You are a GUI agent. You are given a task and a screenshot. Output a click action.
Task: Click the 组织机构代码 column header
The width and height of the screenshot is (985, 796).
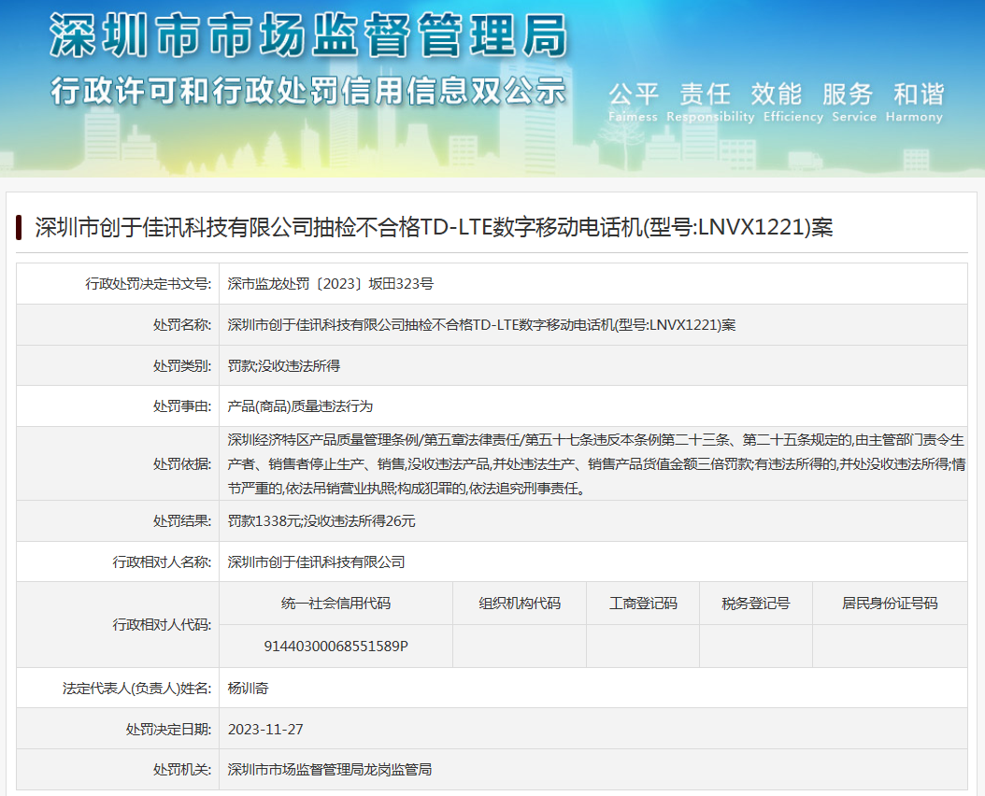click(520, 604)
